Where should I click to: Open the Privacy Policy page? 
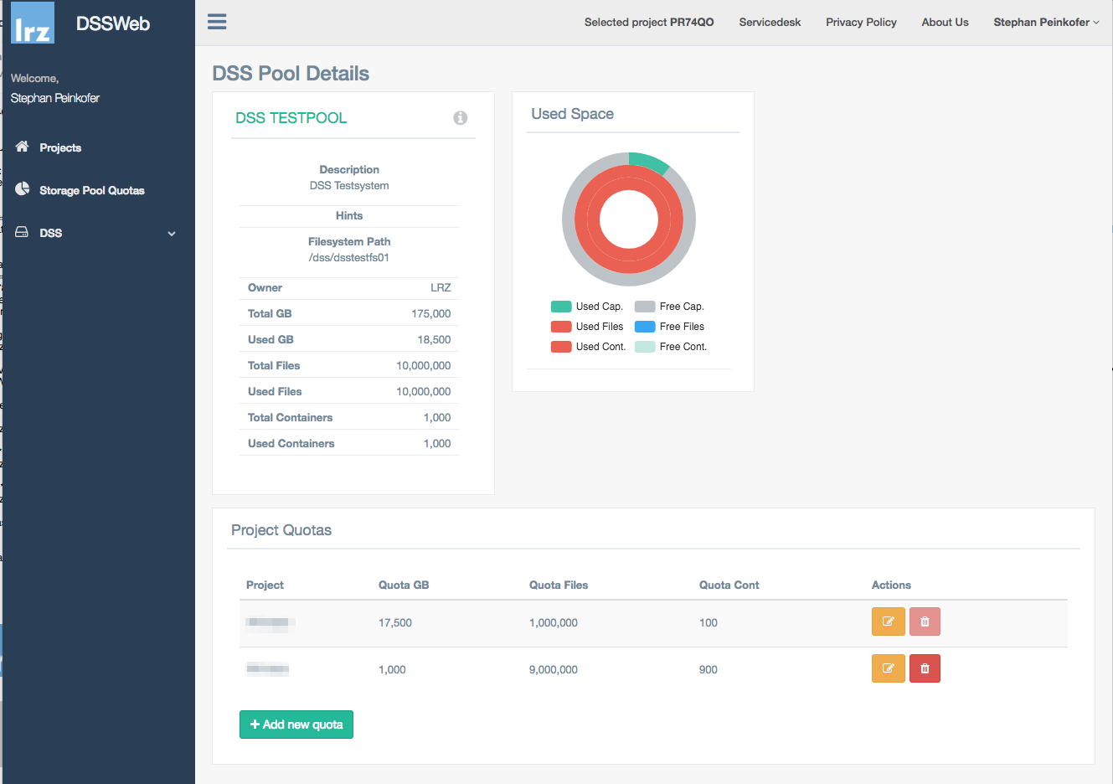click(x=861, y=23)
